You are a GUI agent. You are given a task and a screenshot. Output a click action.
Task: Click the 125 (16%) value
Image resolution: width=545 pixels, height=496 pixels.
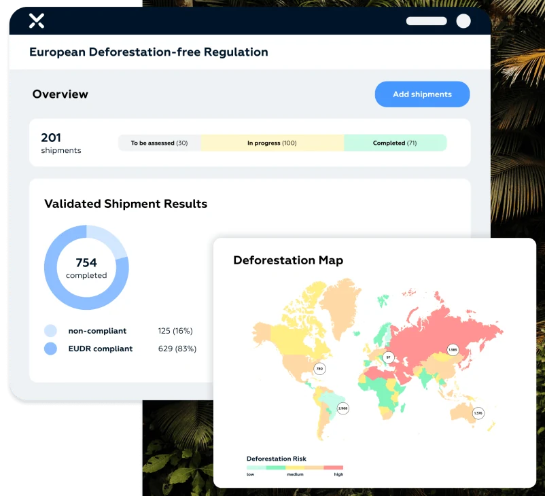point(175,331)
